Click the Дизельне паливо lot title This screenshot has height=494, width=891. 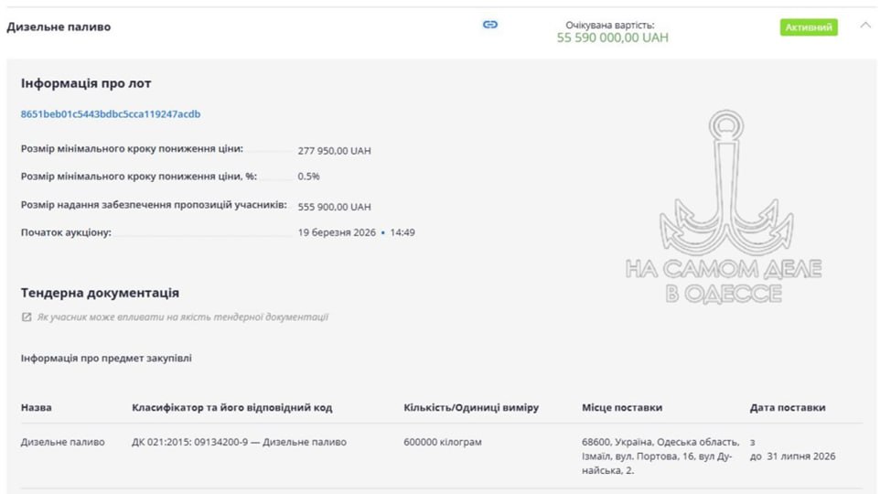click(59, 27)
